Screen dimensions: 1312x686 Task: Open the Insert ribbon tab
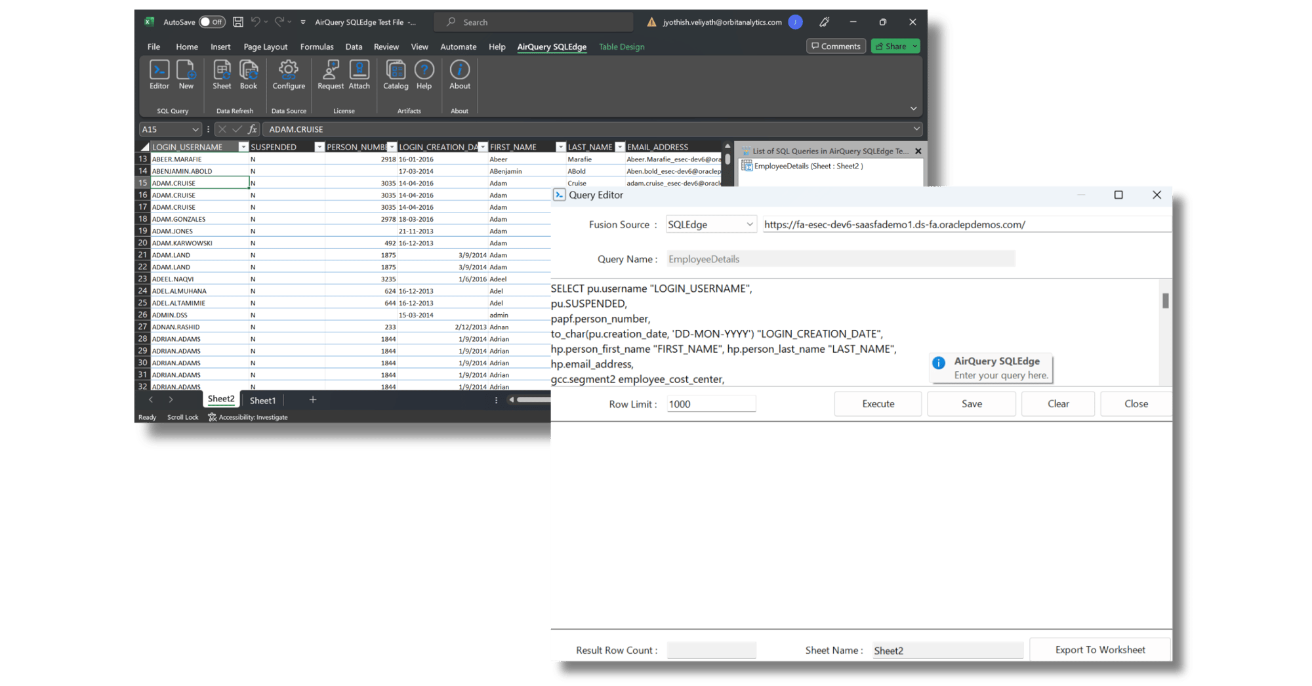coord(220,47)
